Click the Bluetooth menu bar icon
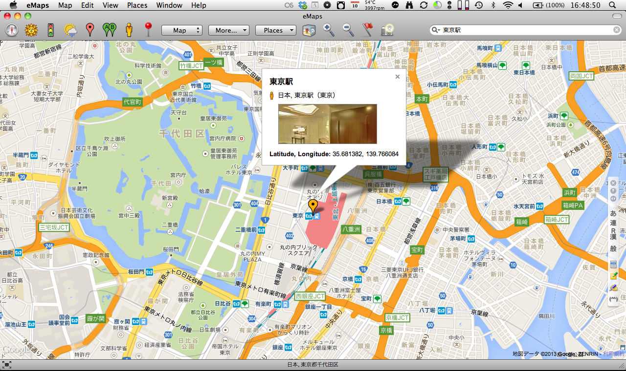 pos(493,5)
